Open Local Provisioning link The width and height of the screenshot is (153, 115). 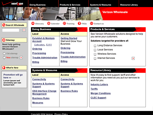[39, 53]
